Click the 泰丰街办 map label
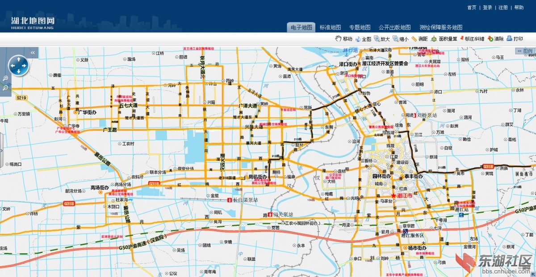536x277 pixels. pos(414,177)
